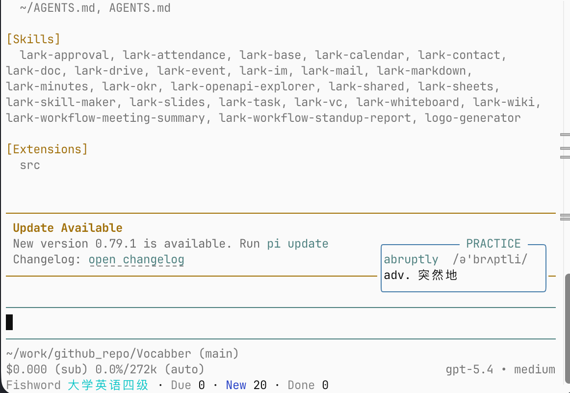Screen dimensions: 570x393
Task: Click the [Skills] section header
Action: [x=33, y=39]
